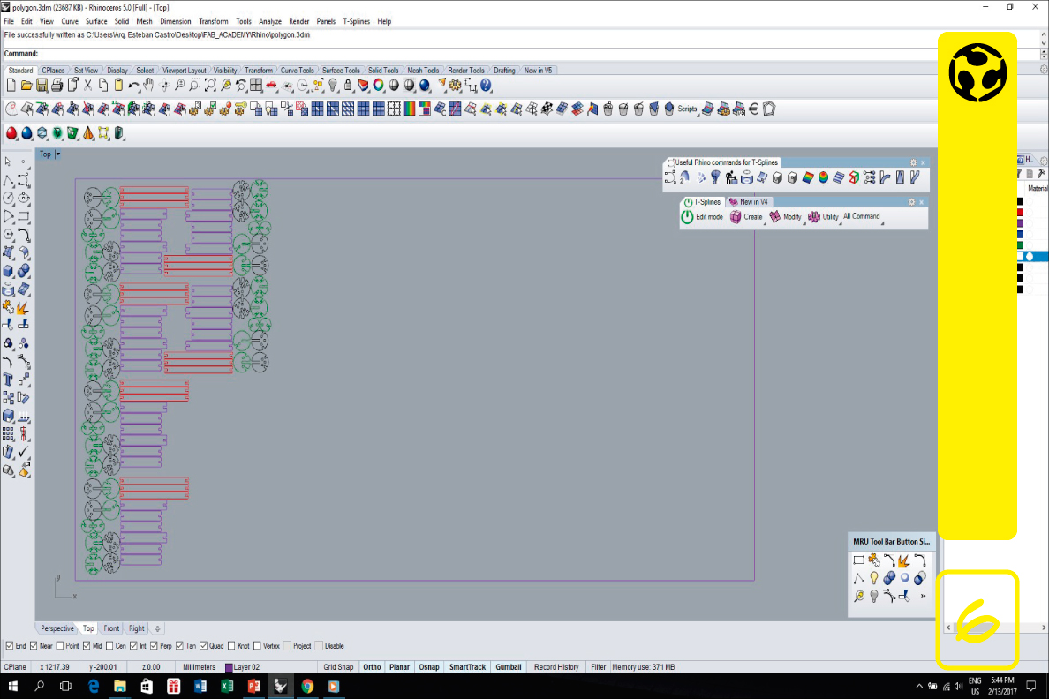Viewport: 1049px width, 699px height.
Task: Click the rainbow sphere icon in T-Splines commands
Action: click(824, 177)
